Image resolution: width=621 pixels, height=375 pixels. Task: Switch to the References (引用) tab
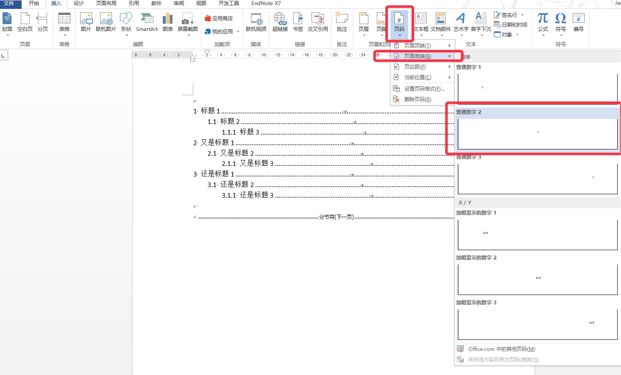click(x=134, y=3)
